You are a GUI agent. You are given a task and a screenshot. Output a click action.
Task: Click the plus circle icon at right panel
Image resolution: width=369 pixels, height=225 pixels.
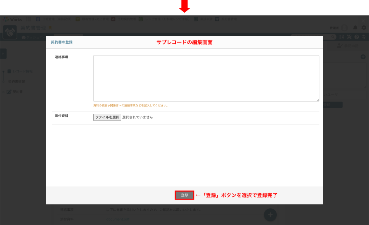pyautogui.click(x=363, y=57)
